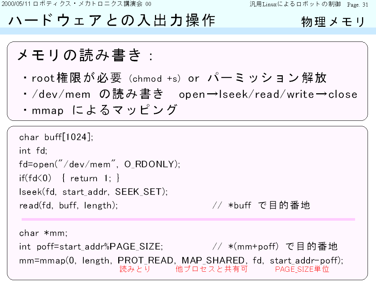Viewport: 376px width, 282px height.
Task: Click the text (chmod +s)
Action: pos(155,79)
